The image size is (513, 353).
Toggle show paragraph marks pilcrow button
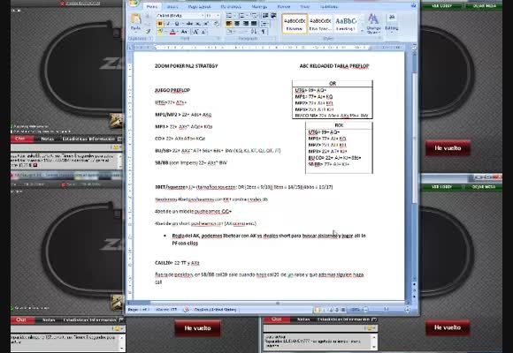(263, 32)
